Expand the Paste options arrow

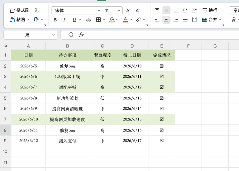point(28,20)
